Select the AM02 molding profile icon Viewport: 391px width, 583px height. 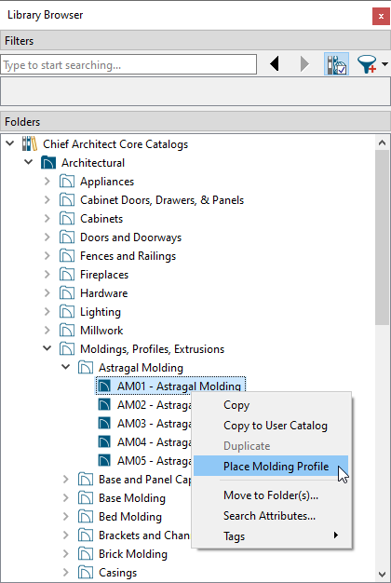click(x=104, y=404)
